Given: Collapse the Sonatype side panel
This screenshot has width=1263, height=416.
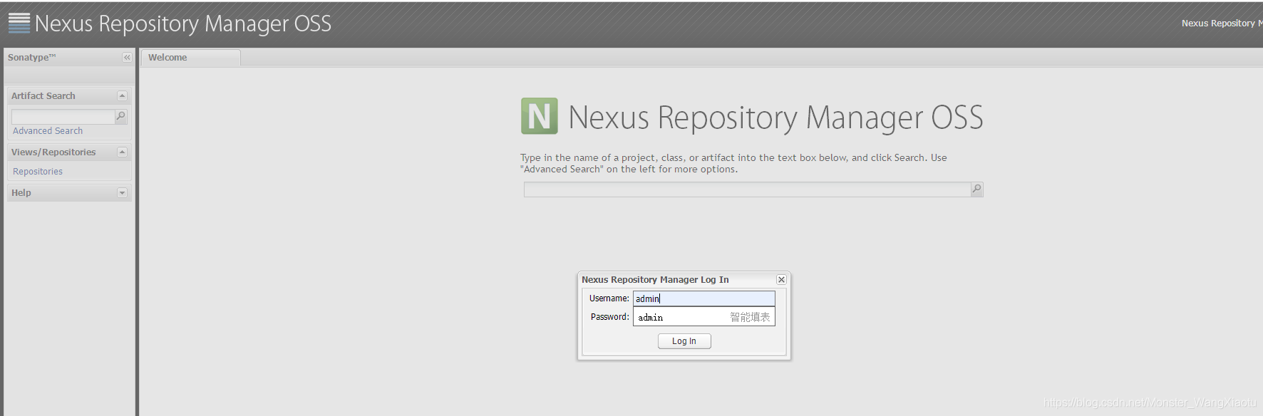Looking at the screenshot, I should click(127, 58).
